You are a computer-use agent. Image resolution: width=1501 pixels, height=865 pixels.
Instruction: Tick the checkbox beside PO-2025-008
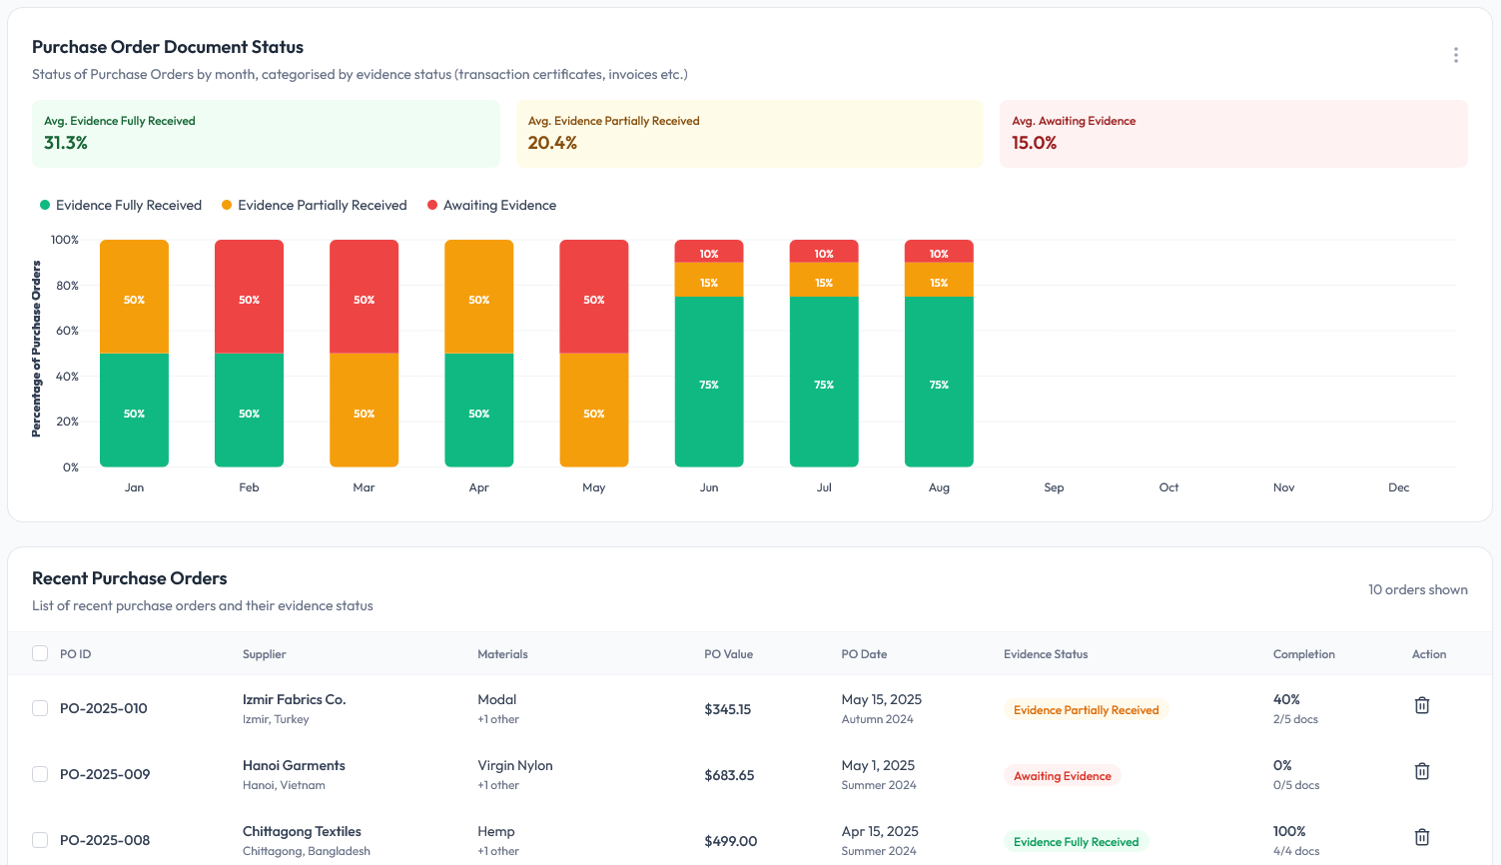pos(40,840)
